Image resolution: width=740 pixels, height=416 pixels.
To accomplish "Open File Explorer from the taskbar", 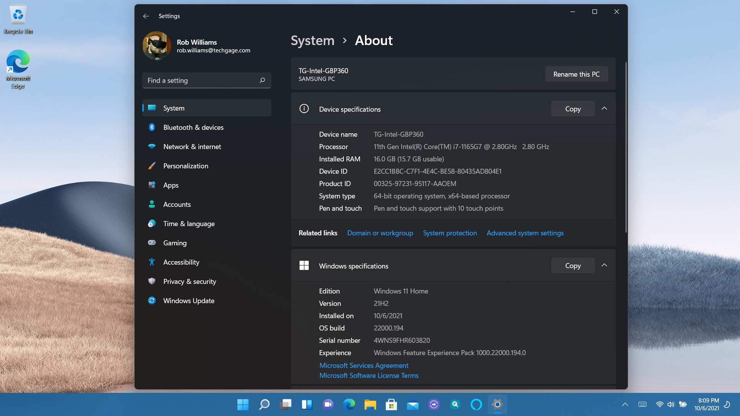I will click(370, 404).
